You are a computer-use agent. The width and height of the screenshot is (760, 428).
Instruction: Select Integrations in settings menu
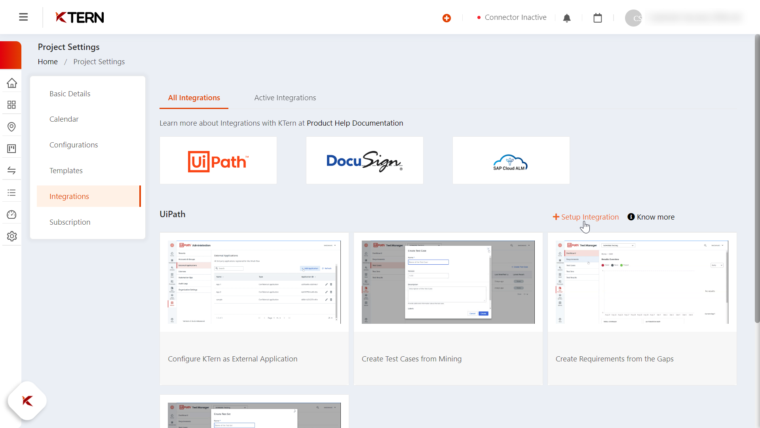pyautogui.click(x=89, y=196)
